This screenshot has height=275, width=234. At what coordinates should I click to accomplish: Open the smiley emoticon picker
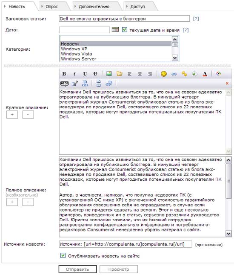[164, 74]
